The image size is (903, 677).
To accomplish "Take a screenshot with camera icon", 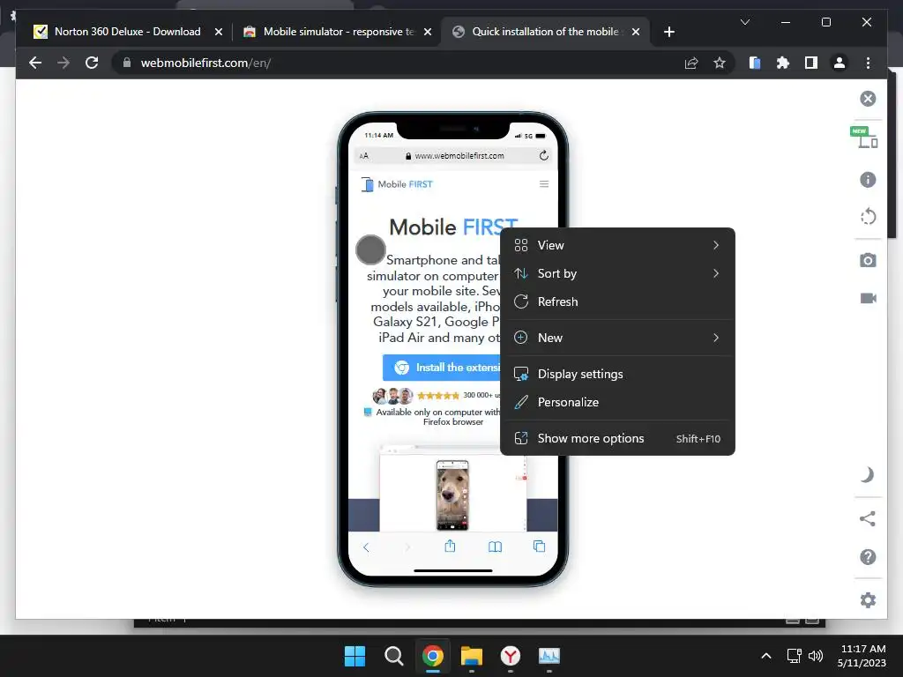I will pos(868,260).
